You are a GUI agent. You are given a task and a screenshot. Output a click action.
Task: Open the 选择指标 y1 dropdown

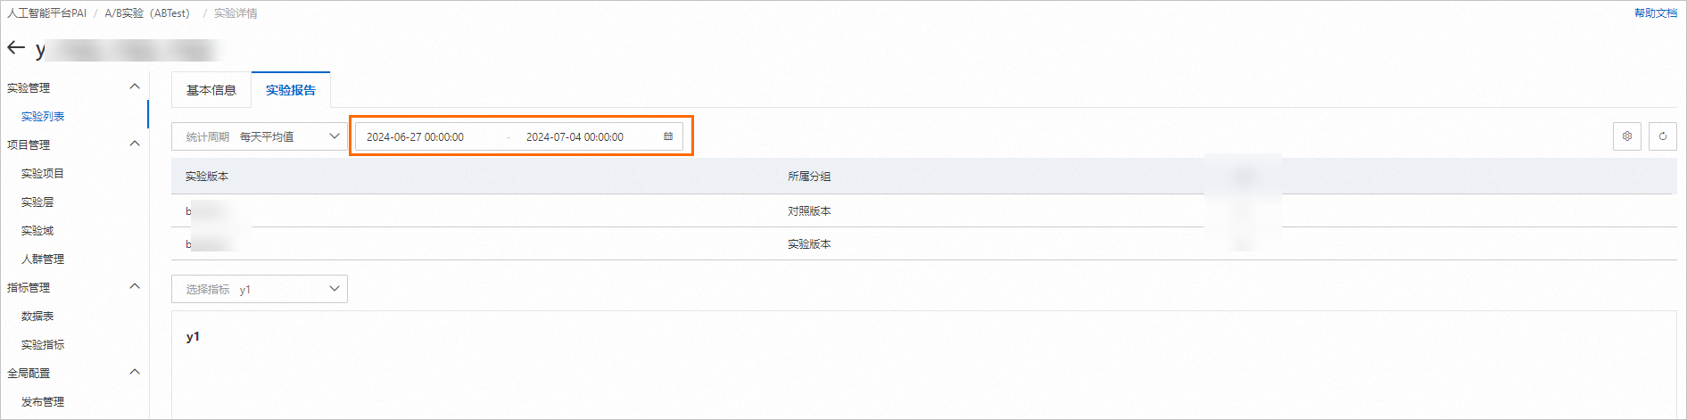[x=259, y=289]
